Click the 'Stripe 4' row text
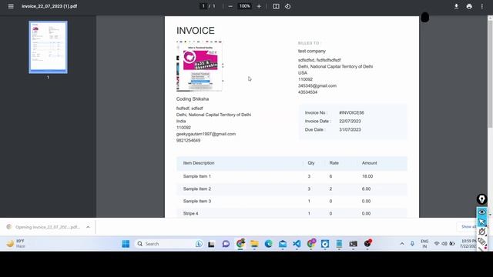 pyautogui.click(x=191, y=213)
